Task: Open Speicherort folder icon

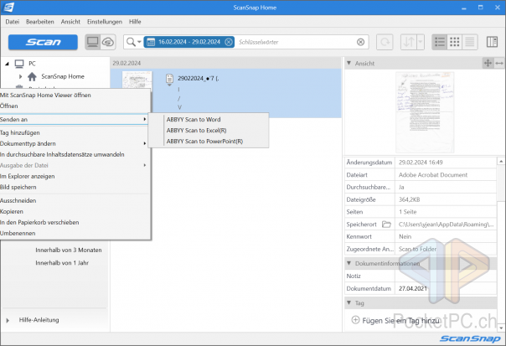Action: coord(386,225)
